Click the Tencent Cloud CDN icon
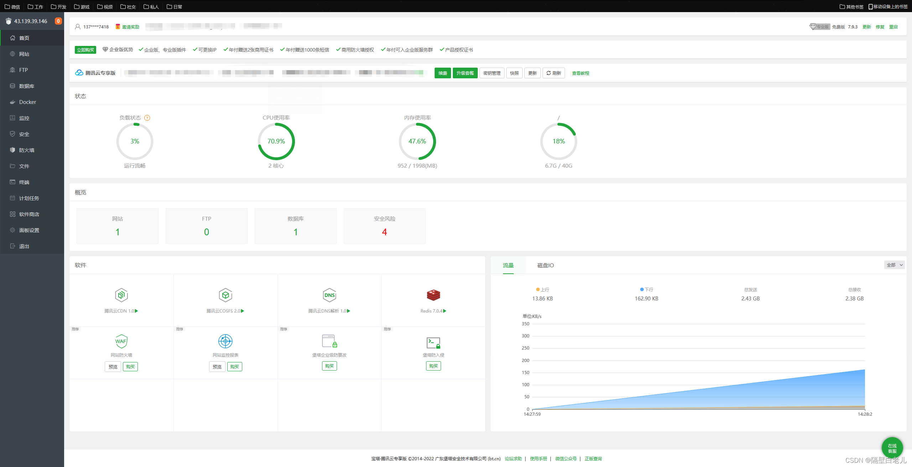Viewport: 912px width, 467px height. (121, 295)
